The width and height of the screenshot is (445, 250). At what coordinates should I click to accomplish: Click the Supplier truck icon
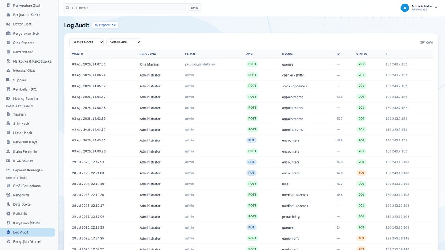[9, 80]
